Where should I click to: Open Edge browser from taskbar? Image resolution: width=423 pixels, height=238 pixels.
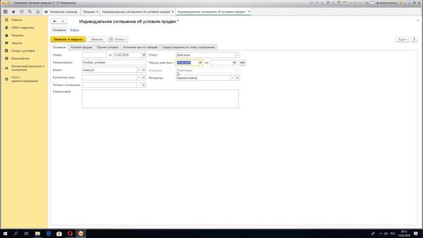pos(48,233)
